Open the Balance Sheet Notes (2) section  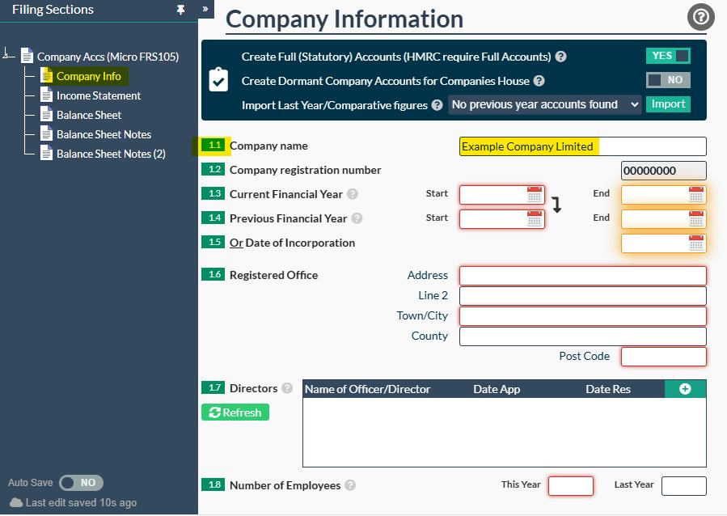pos(111,154)
